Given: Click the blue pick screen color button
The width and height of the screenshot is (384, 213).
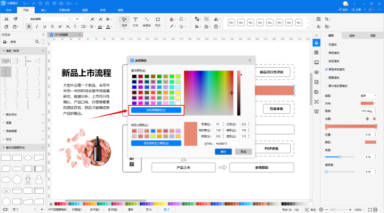Looking at the screenshot, I should tap(156, 110).
